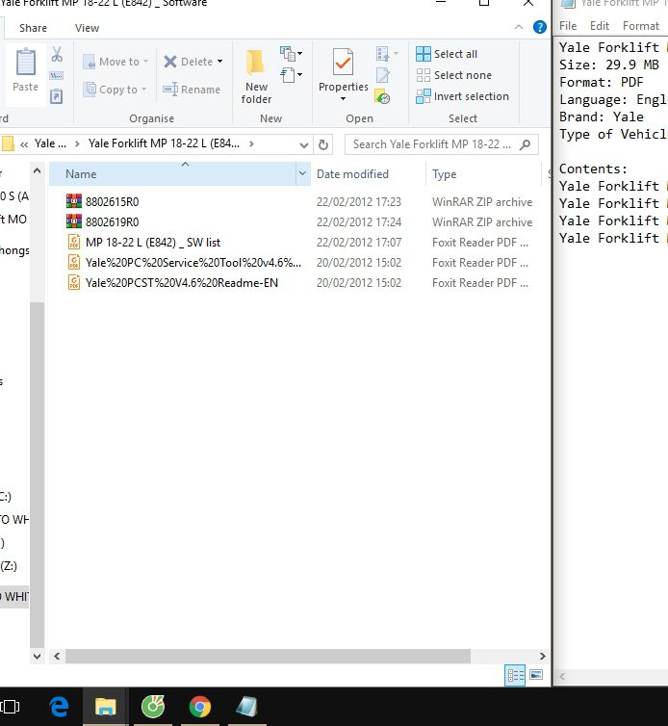Open the Easy access dropdown icon

click(x=292, y=74)
